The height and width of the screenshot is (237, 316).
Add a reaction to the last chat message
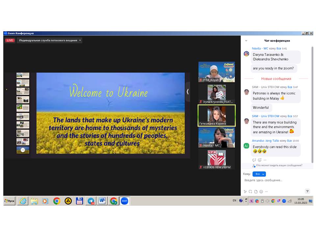pyautogui.click(x=260, y=160)
